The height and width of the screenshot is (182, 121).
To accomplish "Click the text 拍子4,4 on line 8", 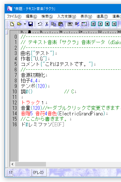I will pyautogui.click(x=29, y=81).
